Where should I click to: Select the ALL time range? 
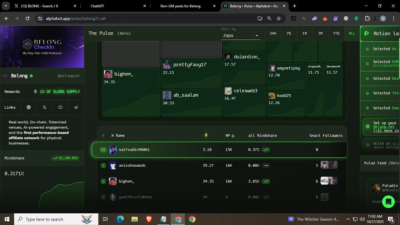(x=352, y=33)
